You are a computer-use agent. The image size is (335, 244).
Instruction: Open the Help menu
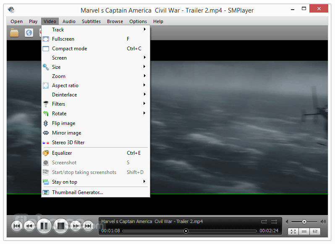158,21
